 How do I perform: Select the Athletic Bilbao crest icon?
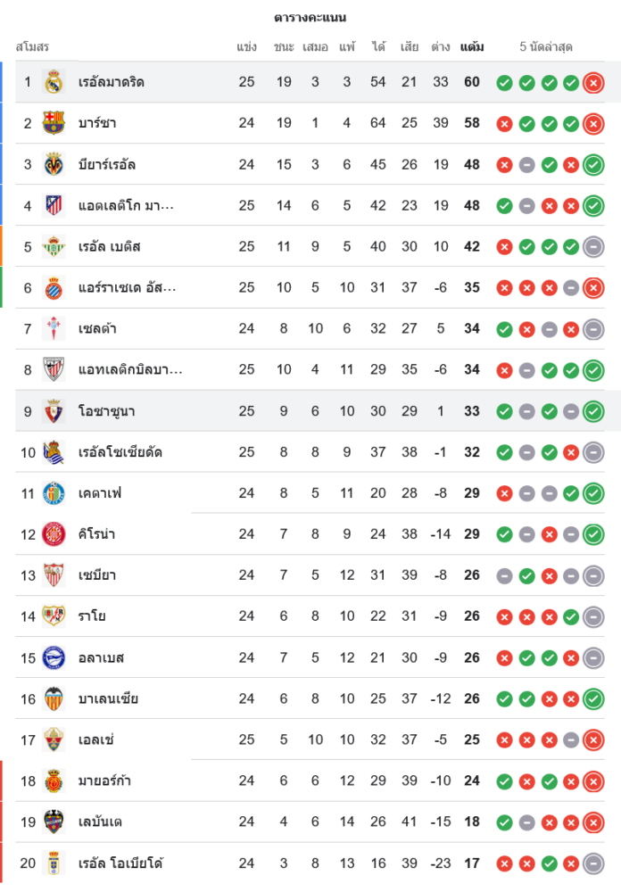pos(54,369)
